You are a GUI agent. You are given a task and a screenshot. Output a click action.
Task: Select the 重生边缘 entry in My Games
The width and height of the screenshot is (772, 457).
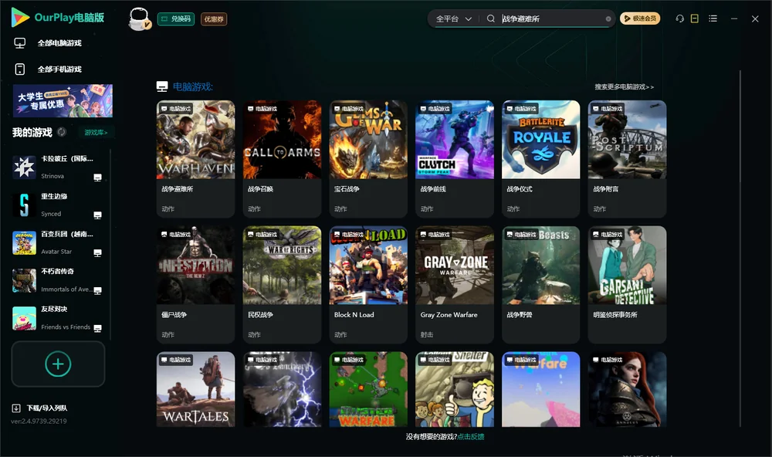pyautogui.click(x=58, y=205)
